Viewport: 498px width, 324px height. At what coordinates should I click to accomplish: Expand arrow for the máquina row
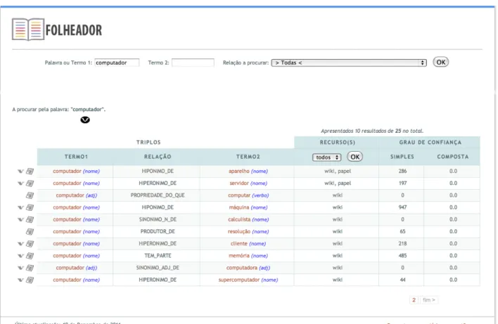(20, 207)
